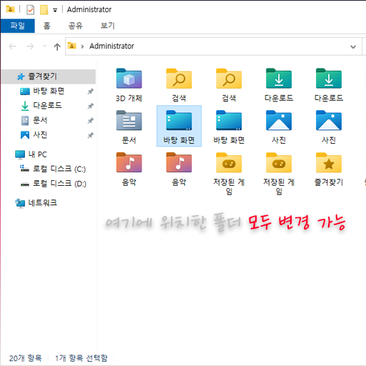Open the 즐겨찾기 star folder in file pane
Viewport: 366px width, 366px height.
point(329,169)
